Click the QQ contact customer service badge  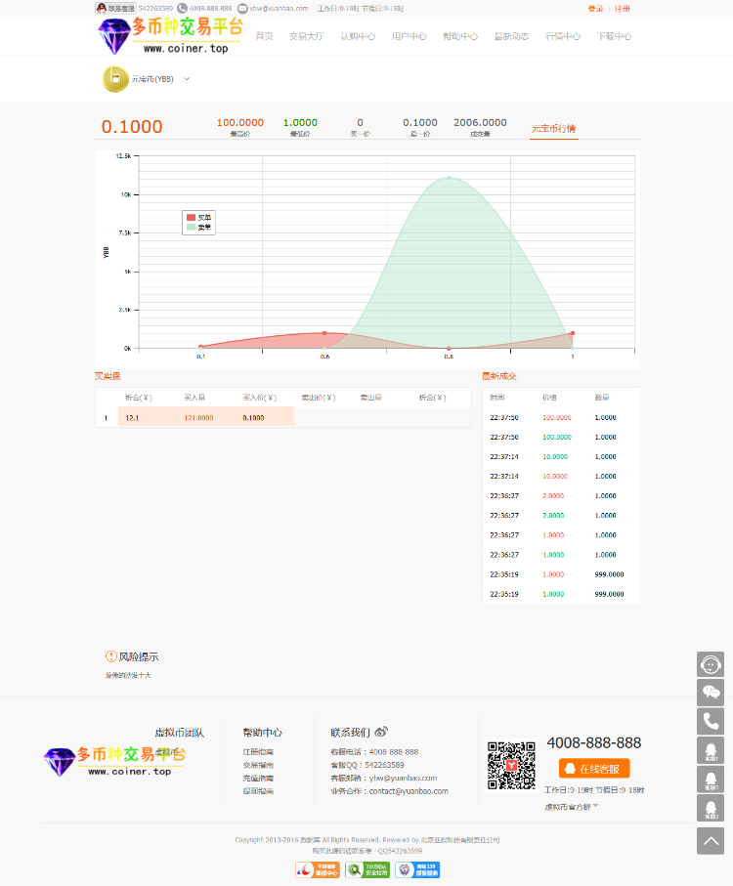[115, 8]
